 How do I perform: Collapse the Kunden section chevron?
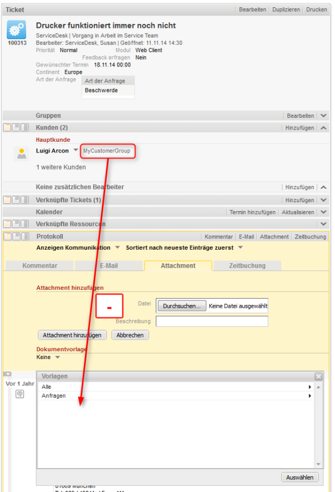324,128
